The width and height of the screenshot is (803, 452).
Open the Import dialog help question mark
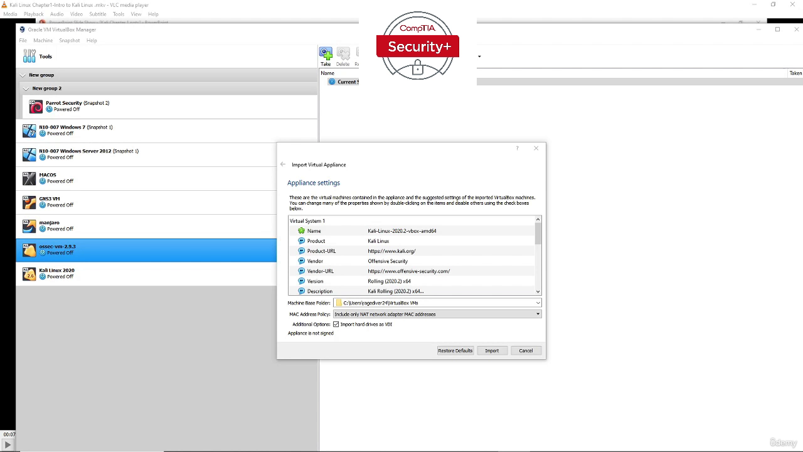pos(518,148)
